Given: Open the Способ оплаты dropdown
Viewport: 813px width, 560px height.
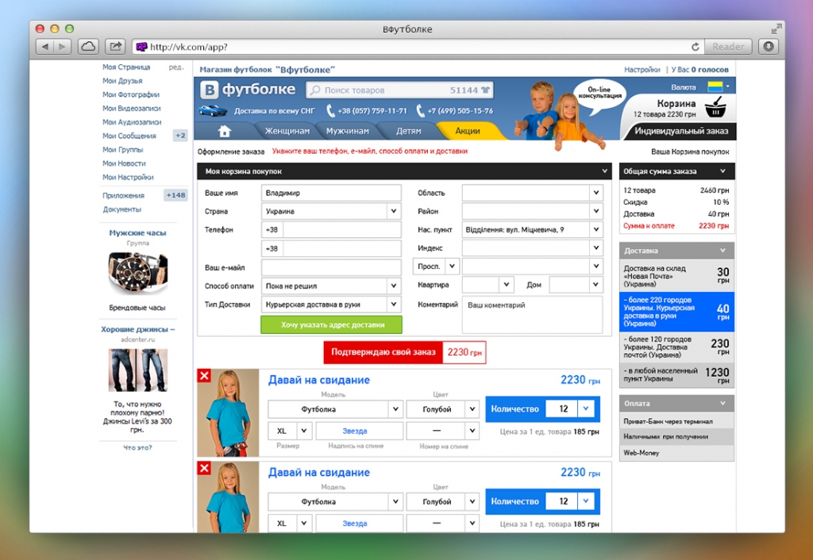Looking at the screenshot, I should (331, 286).
